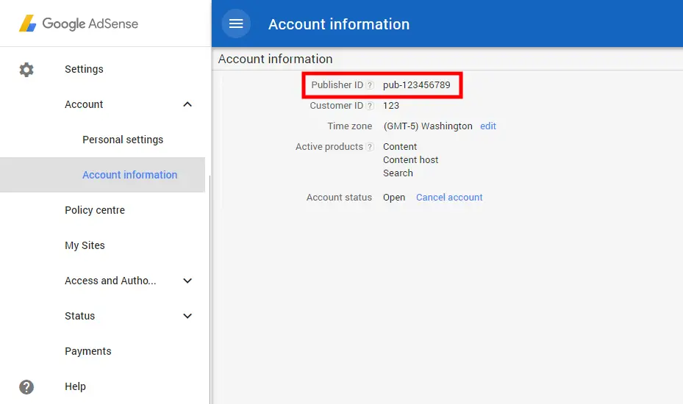Image resolution: width=683 pixels, height=404 pixels.
Task: Open My Sites
Action: [85, 245]
